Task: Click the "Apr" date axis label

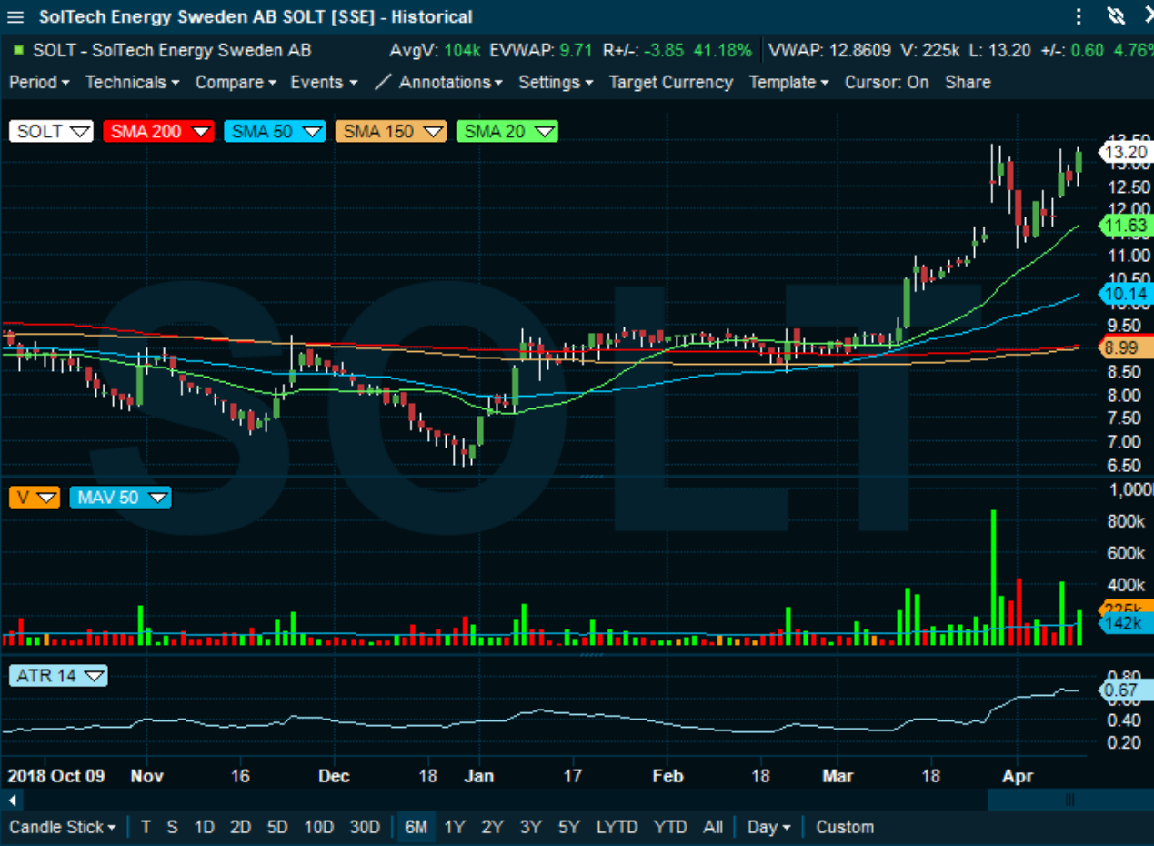Action: 1016,776
